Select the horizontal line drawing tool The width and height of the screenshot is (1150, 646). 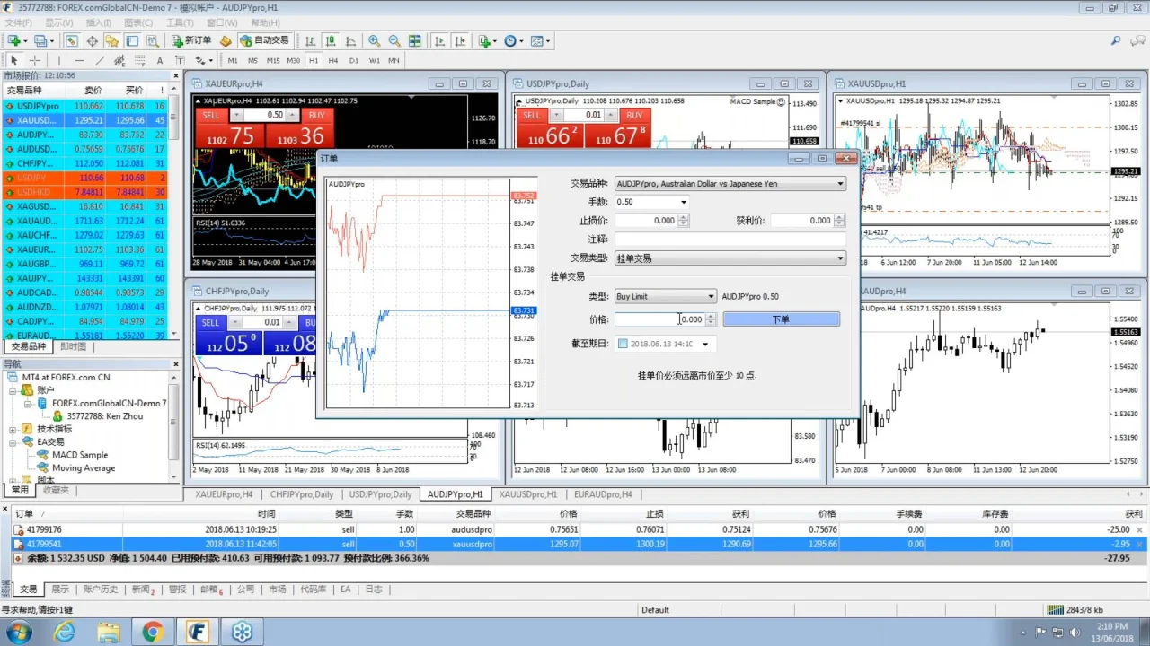tap(80, 60)
